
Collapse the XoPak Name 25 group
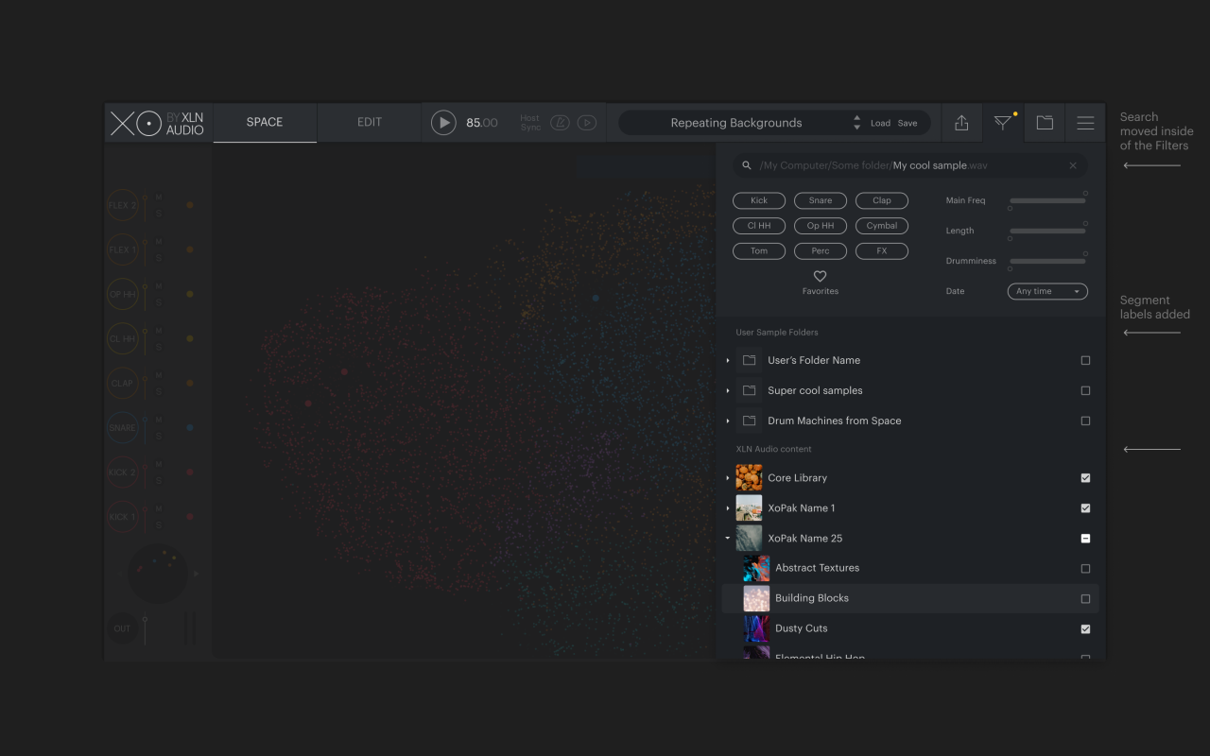pyautogui.click(x=728, y=539)
